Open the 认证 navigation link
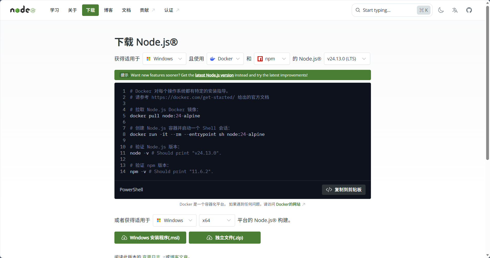Viewport: 490px width, 258px height. 172,10
